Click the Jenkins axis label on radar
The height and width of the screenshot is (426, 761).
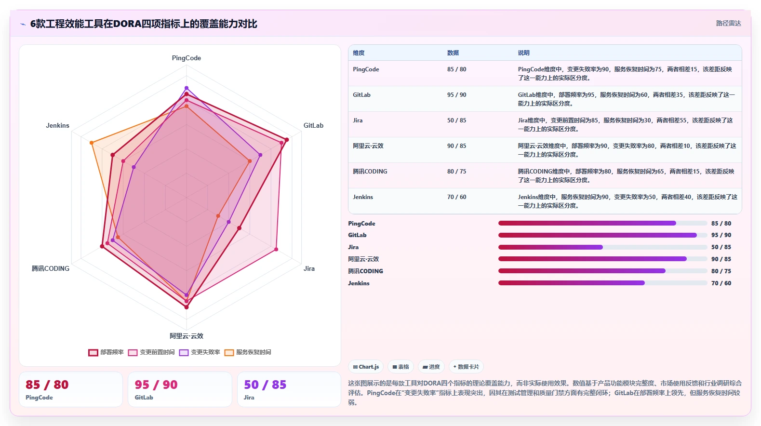coord(58,125)
